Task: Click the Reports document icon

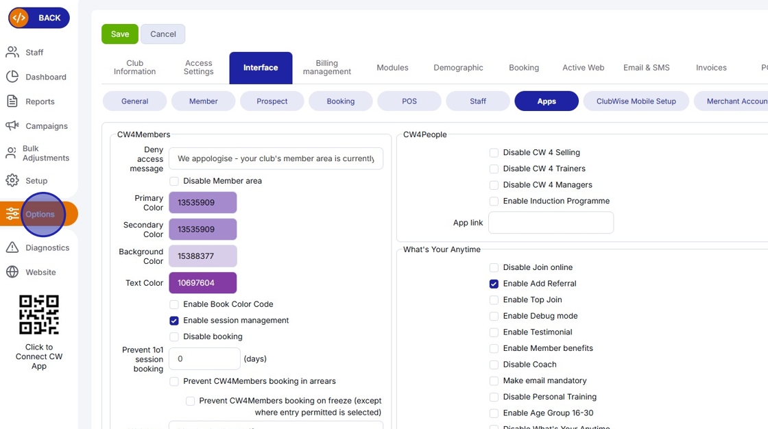Action: [12, 101]
